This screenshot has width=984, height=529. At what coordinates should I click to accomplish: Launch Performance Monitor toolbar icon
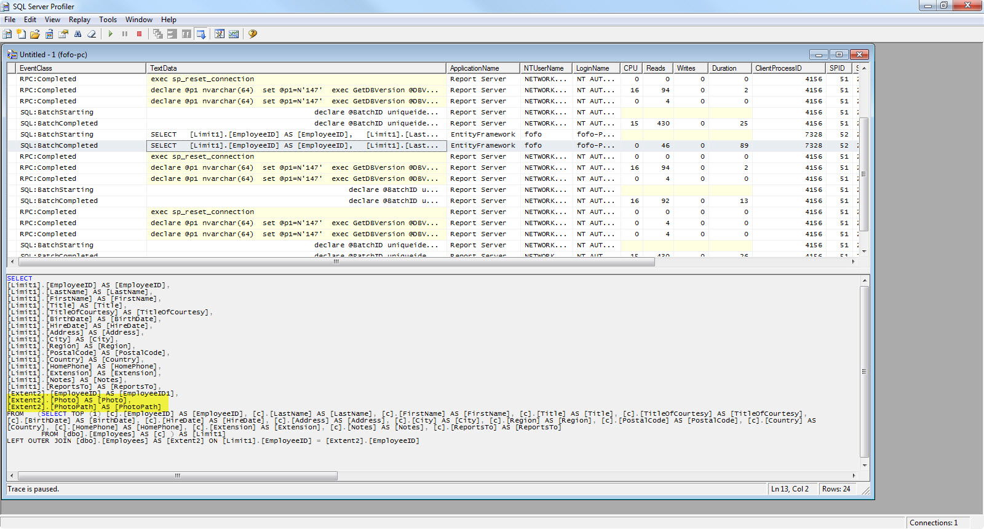[234, 34]
